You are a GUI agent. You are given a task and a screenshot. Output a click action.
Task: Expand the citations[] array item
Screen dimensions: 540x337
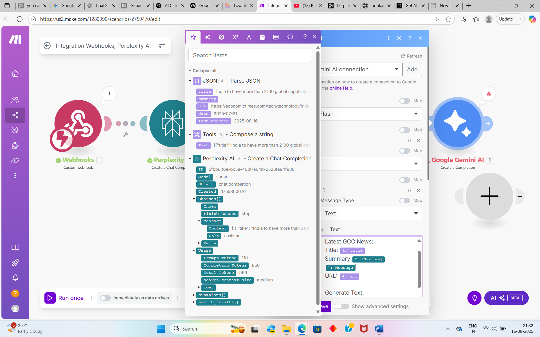coord(194,295)
